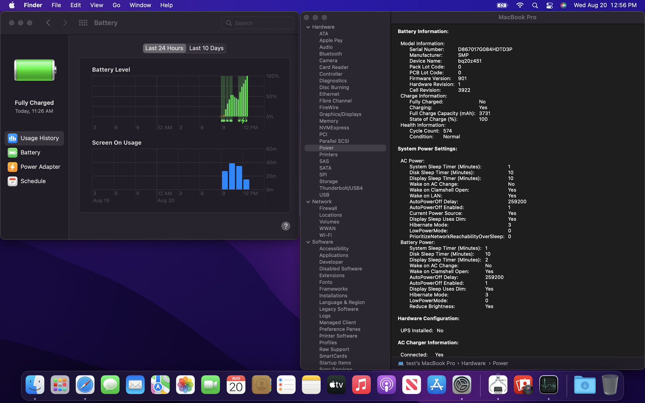
Task: Click the help question mark button
Action: (285, 226)
